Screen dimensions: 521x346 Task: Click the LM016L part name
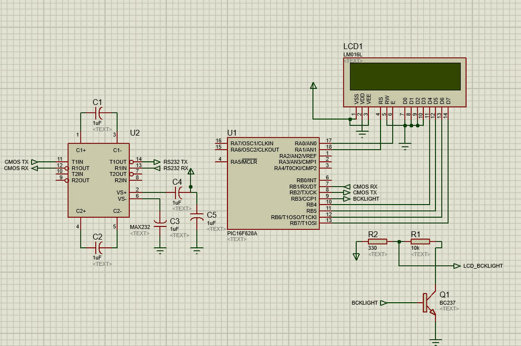point(353,54)
